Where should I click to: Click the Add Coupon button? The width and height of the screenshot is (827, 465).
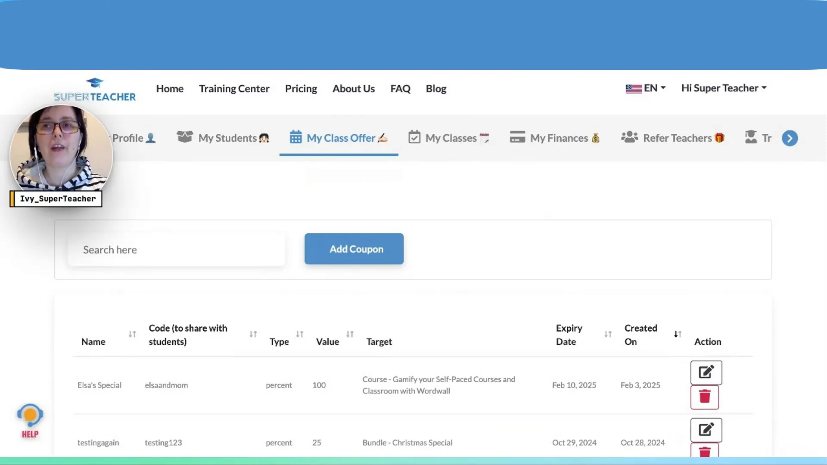point(354,249)
